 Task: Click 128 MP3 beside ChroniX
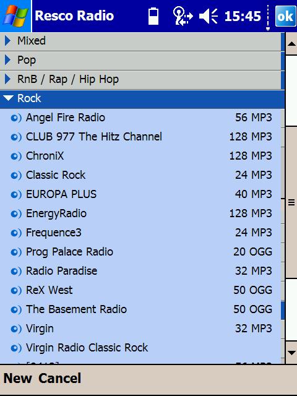coord(251,156)
